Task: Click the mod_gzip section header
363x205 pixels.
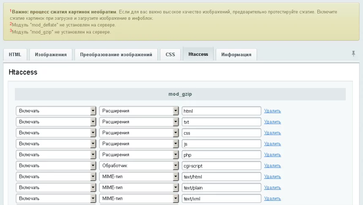Action: click(x=180, y=94)
